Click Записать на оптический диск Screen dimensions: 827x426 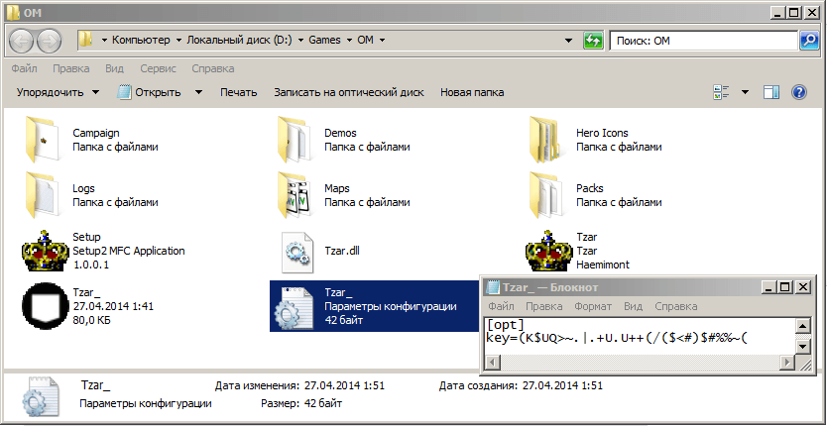click(x=348, y=92)
